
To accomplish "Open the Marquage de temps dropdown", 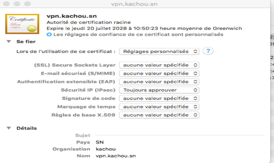I will 159,107.
